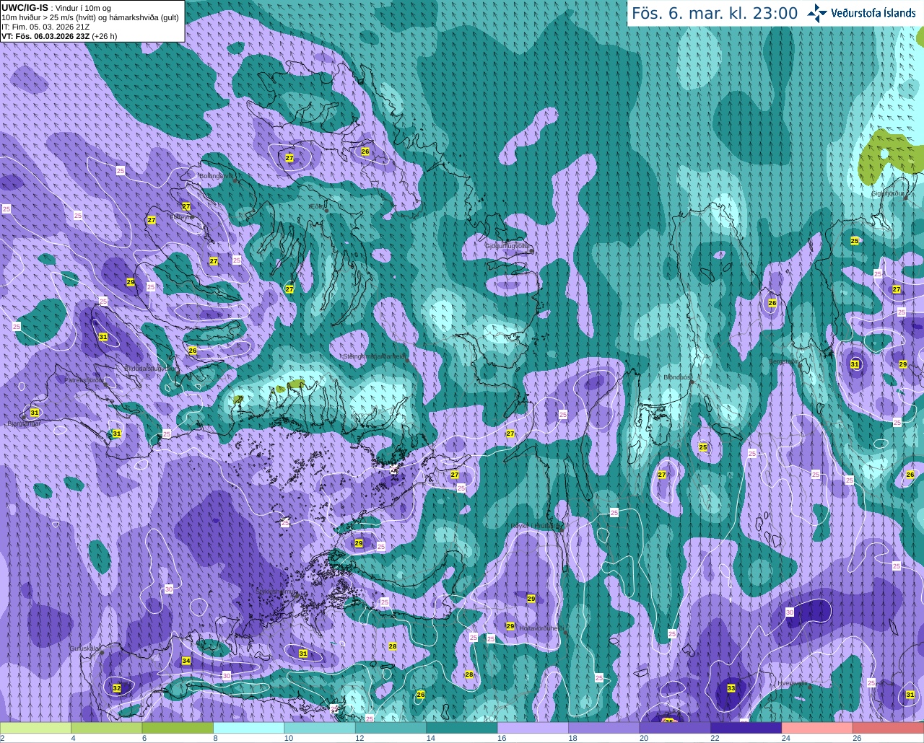Click the 'VT: Fös. 06.03.2026 23Z' valid time line
This screenshot has width=924, height=743.
[x=59, y=35]
